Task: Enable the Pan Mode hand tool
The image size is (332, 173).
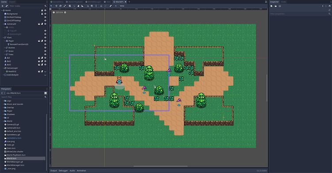Action: click(x=78, y=6)
